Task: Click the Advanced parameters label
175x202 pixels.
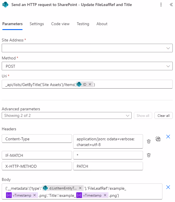Action: point(21,109)
